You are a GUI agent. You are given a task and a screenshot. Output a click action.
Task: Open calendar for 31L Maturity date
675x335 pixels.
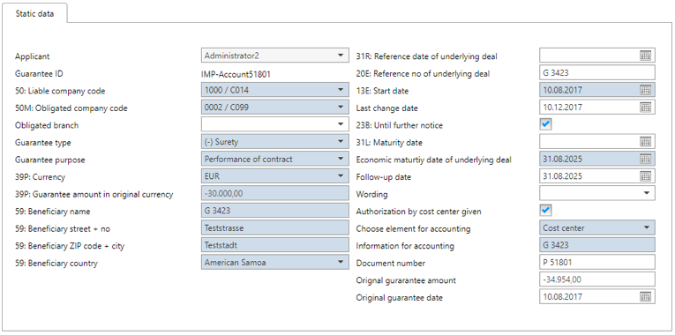point(645,141)
